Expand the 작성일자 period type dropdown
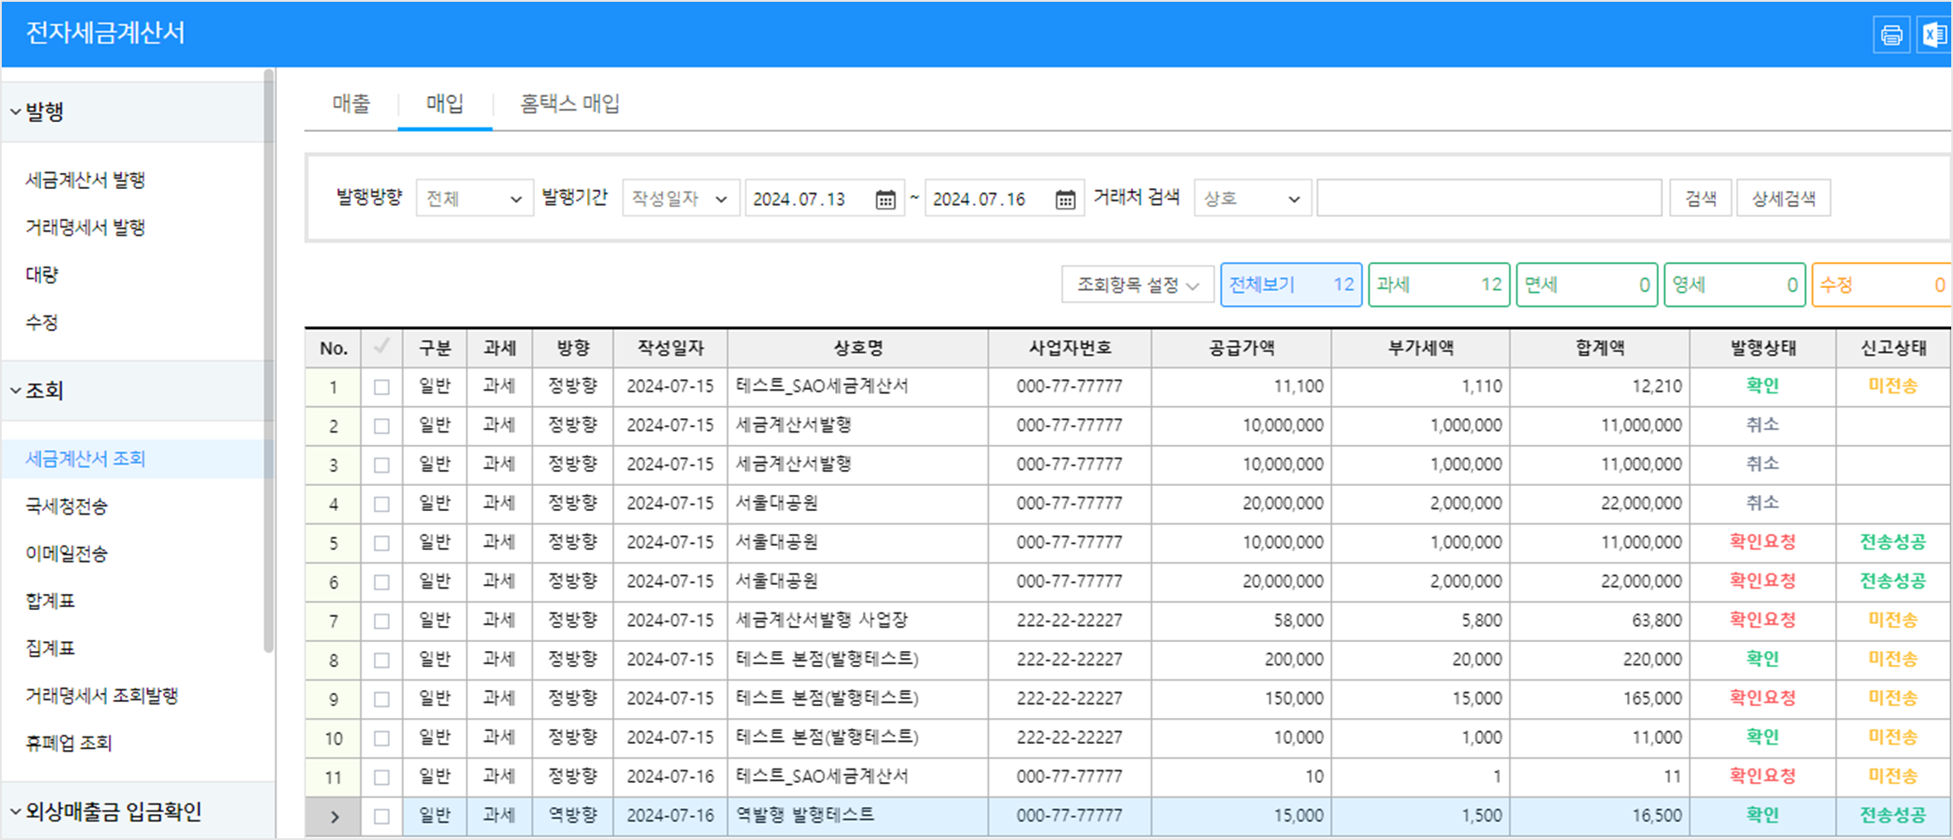Image resolution: width=1953 pixels, height=840 pixels. click(x=680, y=199)
